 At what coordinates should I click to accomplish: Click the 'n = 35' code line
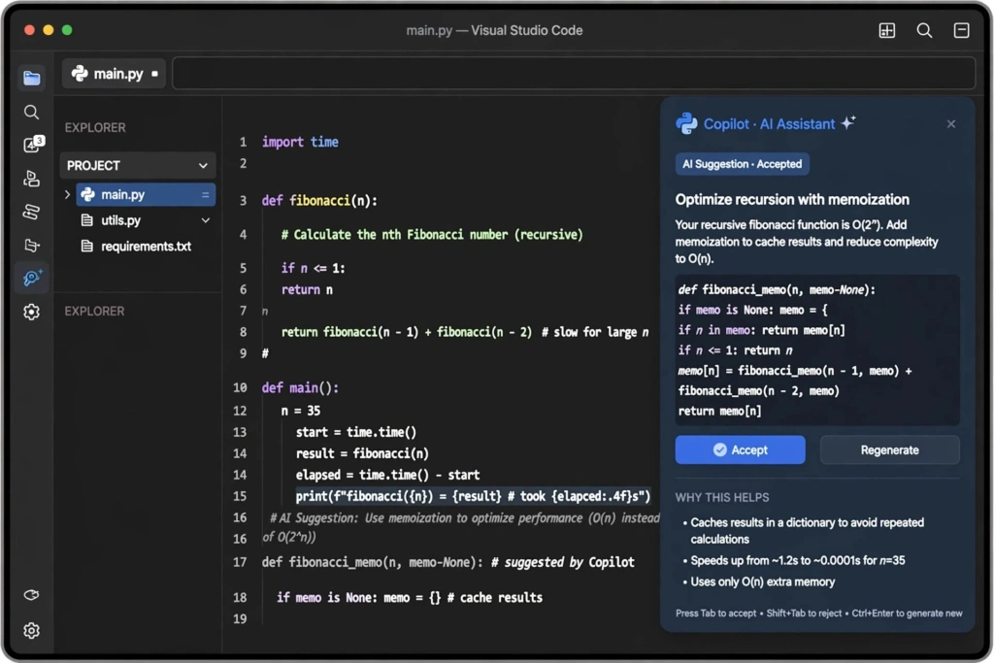pos(301,411)
